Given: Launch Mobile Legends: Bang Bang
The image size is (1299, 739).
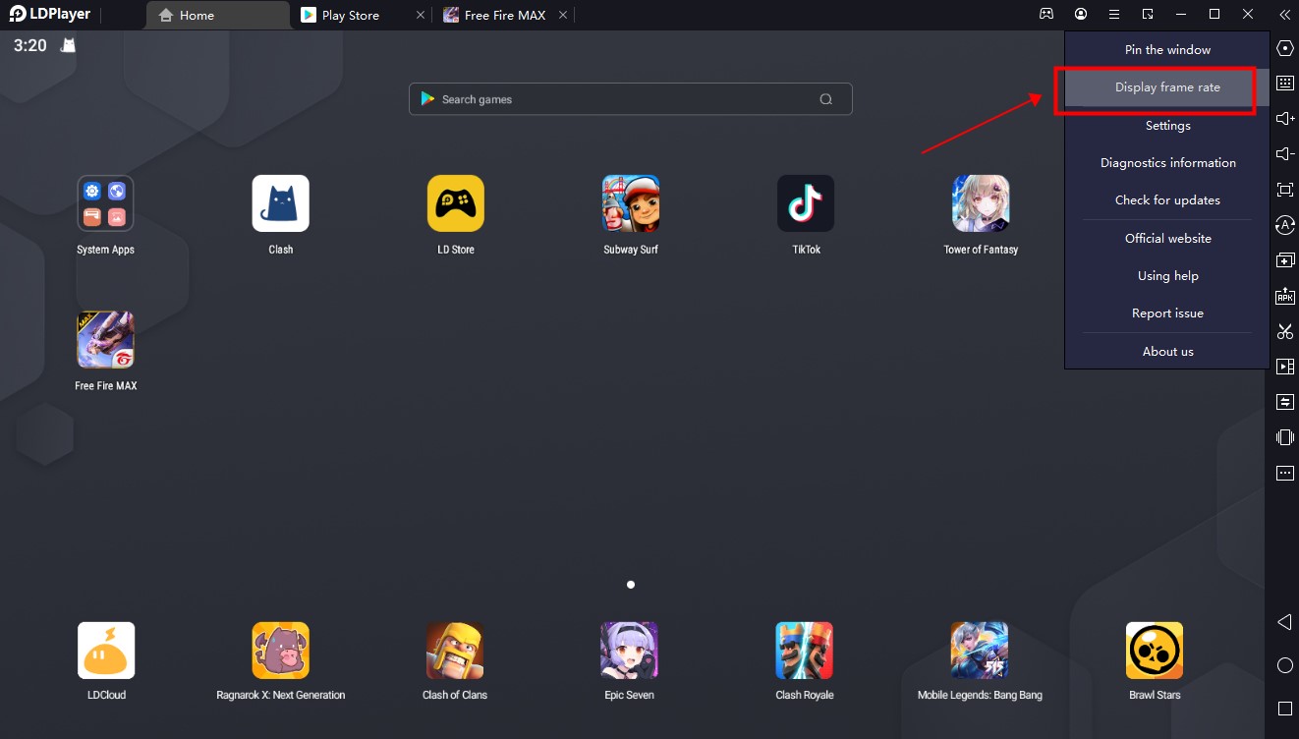Looking at the screenshot, I should (x=980, y=651).
